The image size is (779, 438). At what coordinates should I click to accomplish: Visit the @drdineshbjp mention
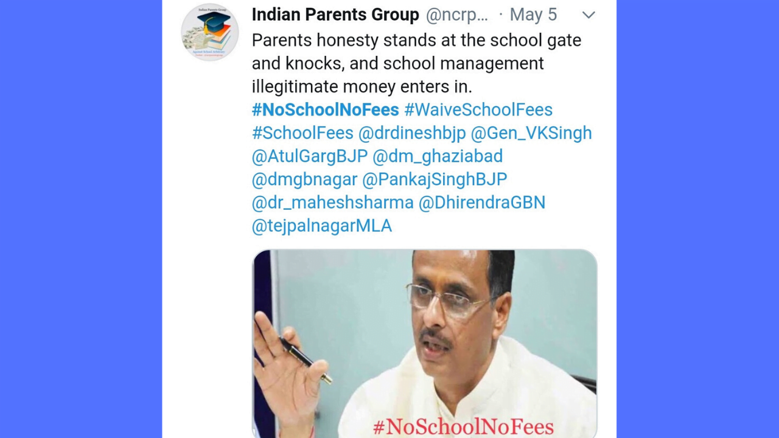(412, 133)
